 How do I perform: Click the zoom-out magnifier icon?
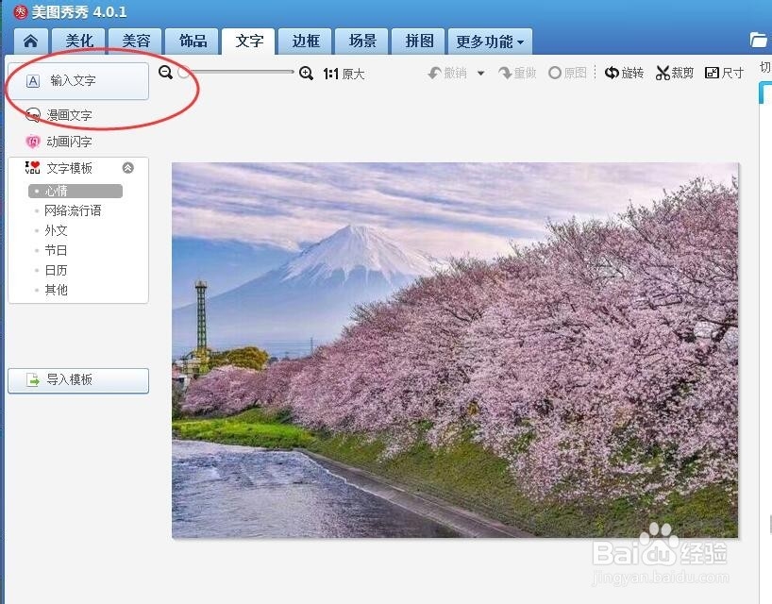point(166,73)
